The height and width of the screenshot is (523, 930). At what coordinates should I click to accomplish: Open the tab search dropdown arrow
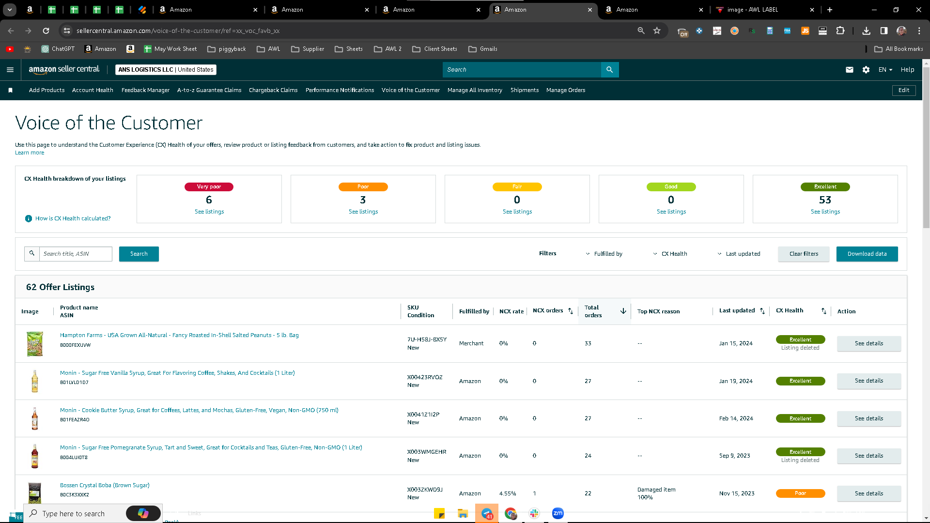pos(10,10)
